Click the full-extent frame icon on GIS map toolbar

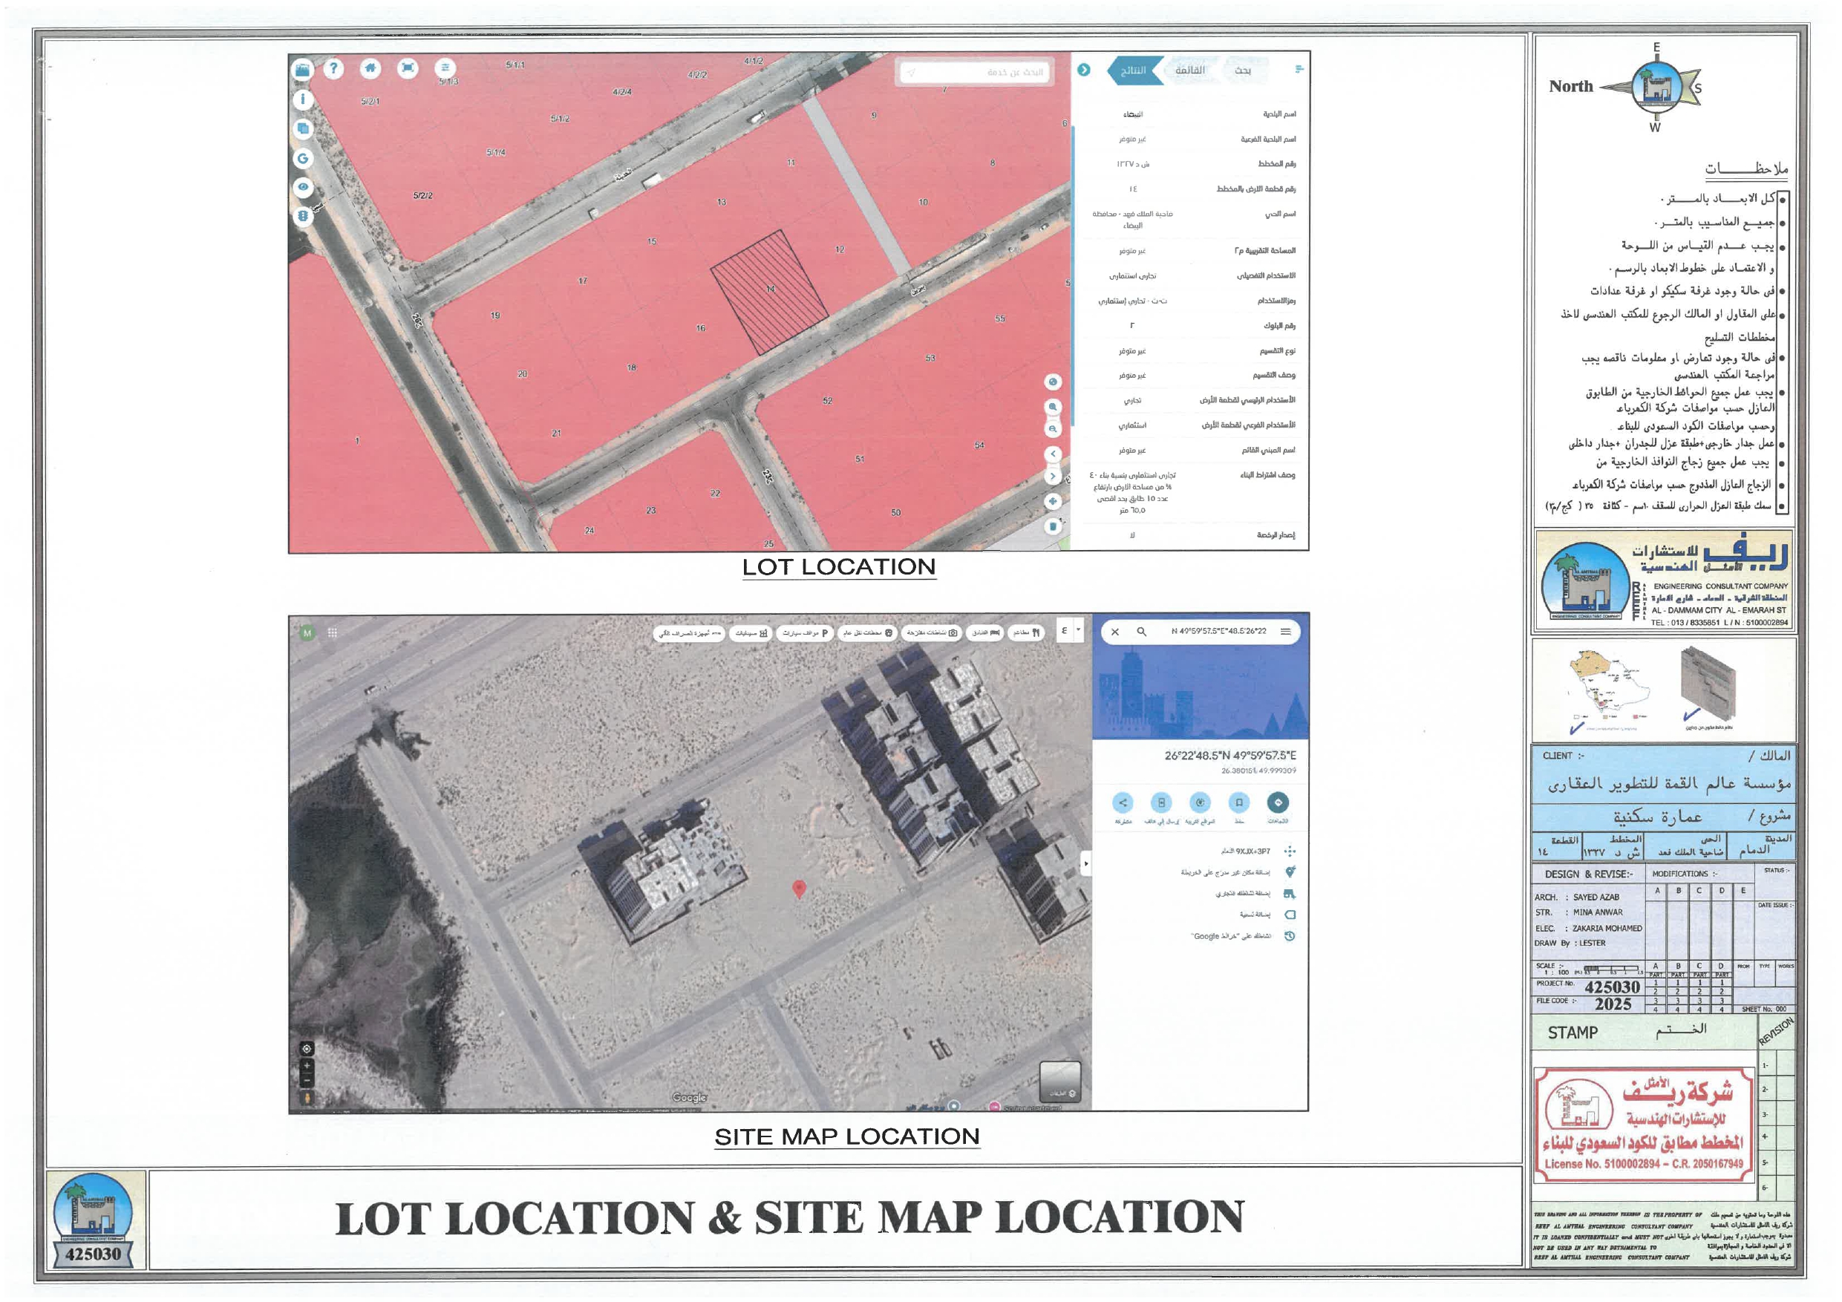click(x=408, y=68)
